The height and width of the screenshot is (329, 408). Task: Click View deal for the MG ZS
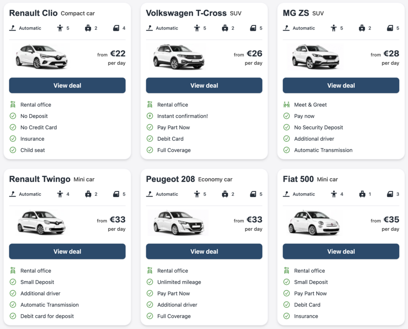pos(341,85)
